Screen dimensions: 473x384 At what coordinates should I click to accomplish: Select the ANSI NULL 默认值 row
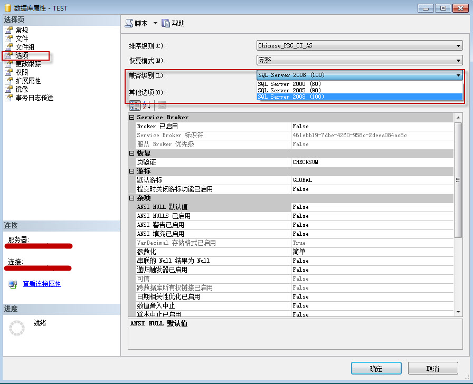pyautogui.click(x=294, y=207)
